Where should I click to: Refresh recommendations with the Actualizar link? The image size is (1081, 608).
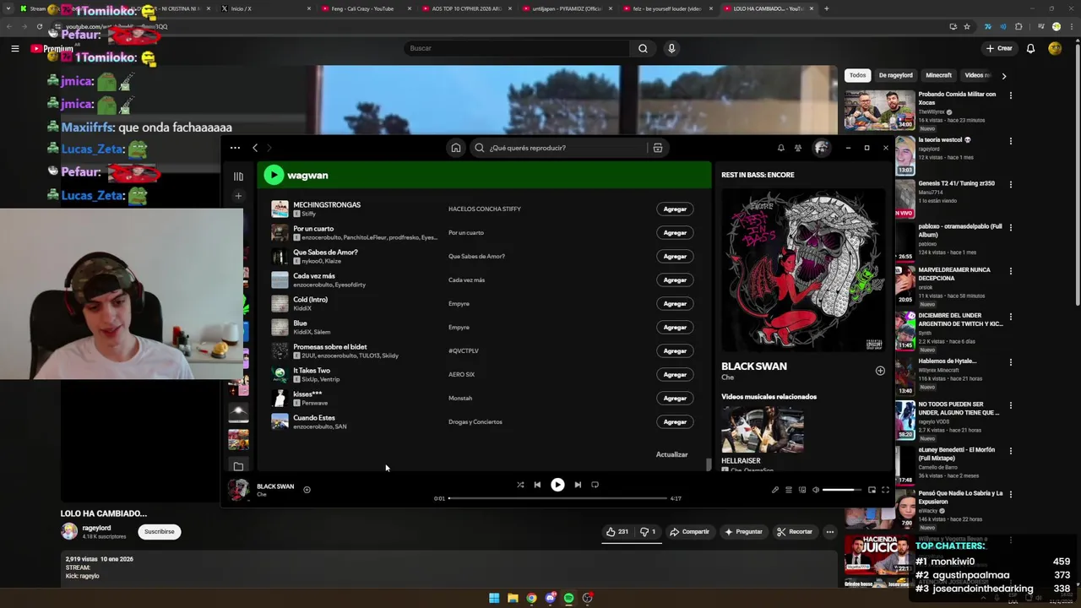click(671, 454)
